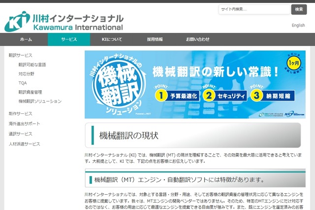Click the intro paragraph starting 川村インターナショナル (KI) では
315x210 pixels.
[x=193, y=158]
